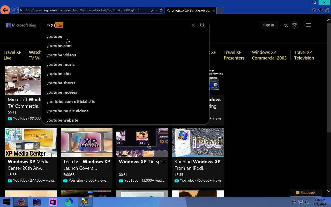This screenshot has width=331, height=207.
Task: Click the 13:38 video duration text
Action: coord(12,175)
